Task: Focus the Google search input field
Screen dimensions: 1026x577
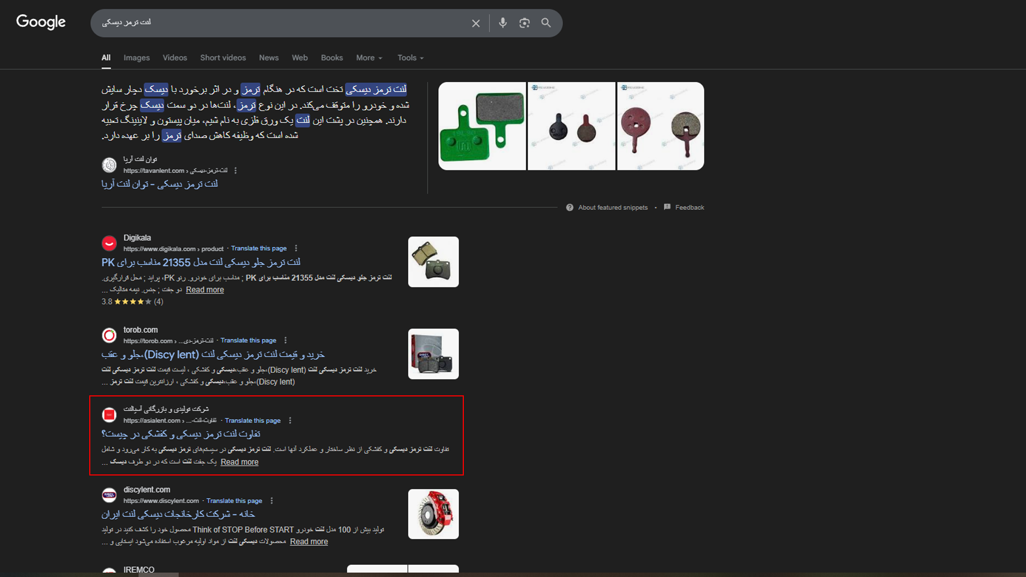Action: pos(283,22)
